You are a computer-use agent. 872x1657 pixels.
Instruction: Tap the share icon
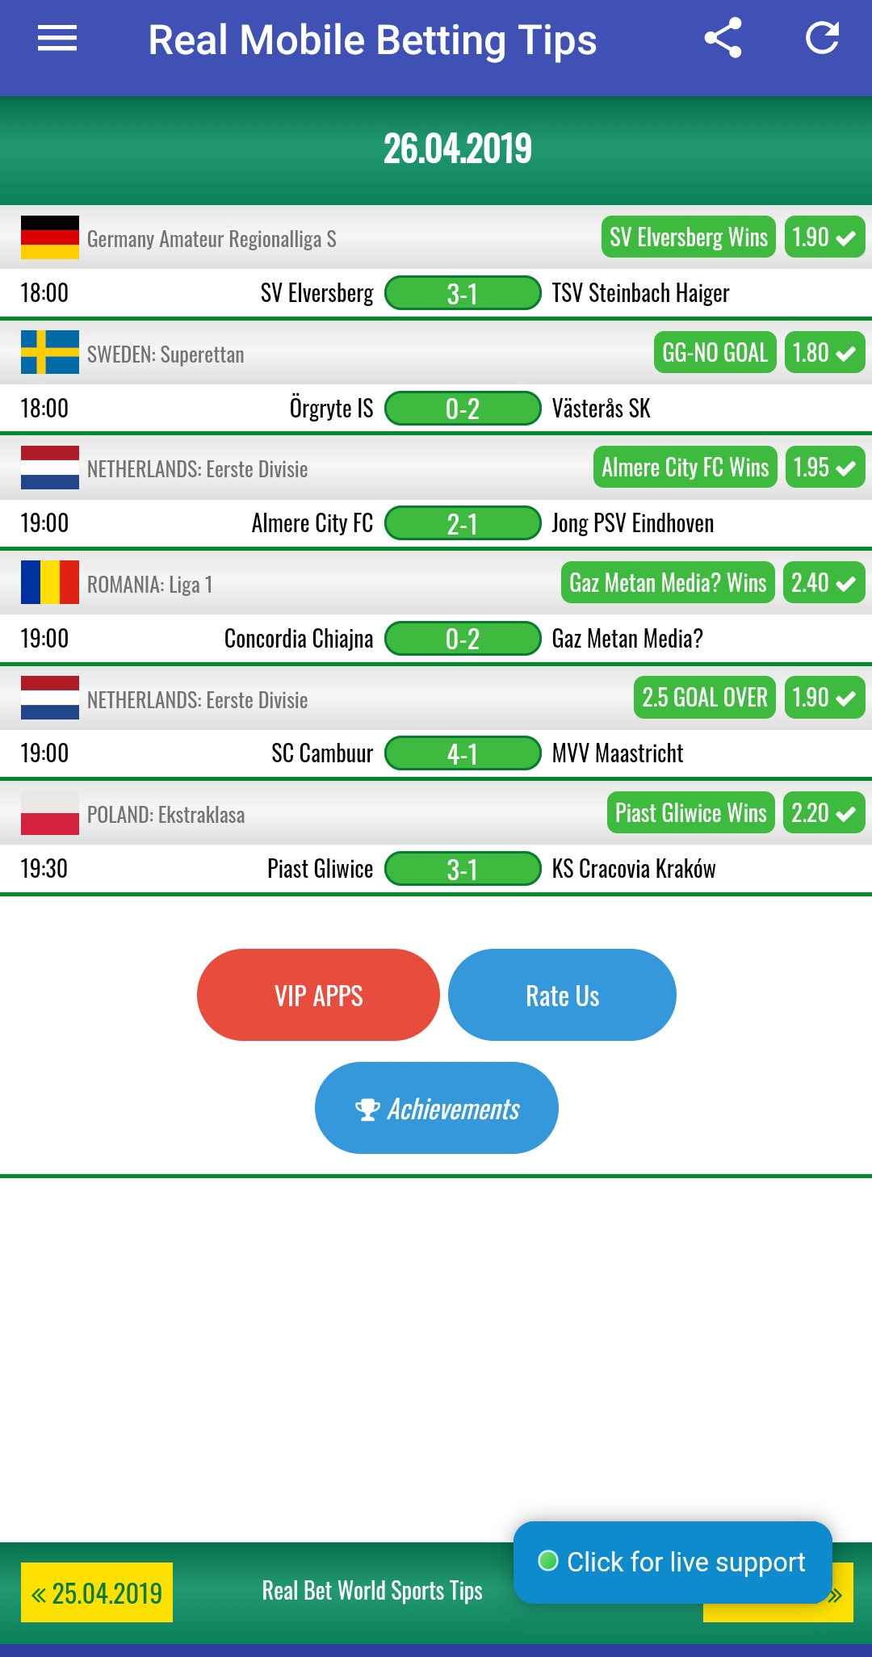tap(723, 39)
